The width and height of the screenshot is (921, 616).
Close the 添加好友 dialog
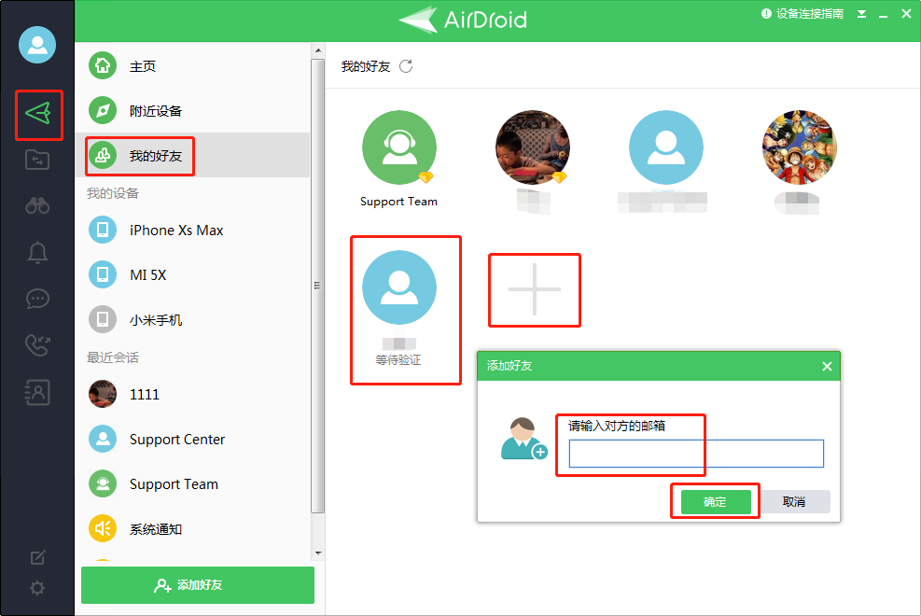coord(827,367)
